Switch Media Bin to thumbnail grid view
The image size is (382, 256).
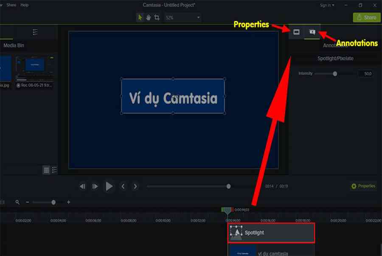pos(46,170)
